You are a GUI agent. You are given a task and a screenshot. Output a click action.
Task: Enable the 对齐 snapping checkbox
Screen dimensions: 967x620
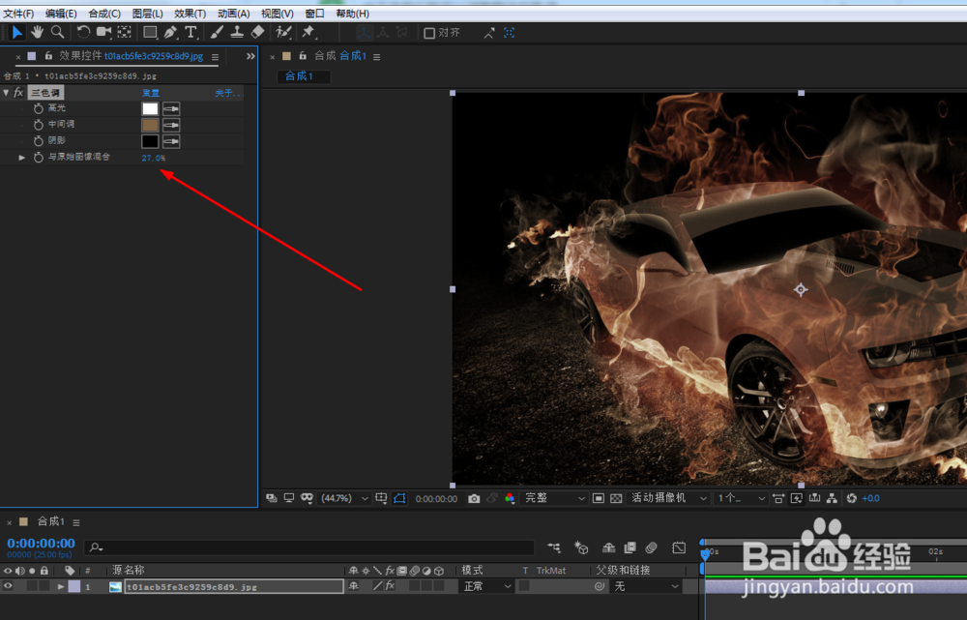coord(429,33)
